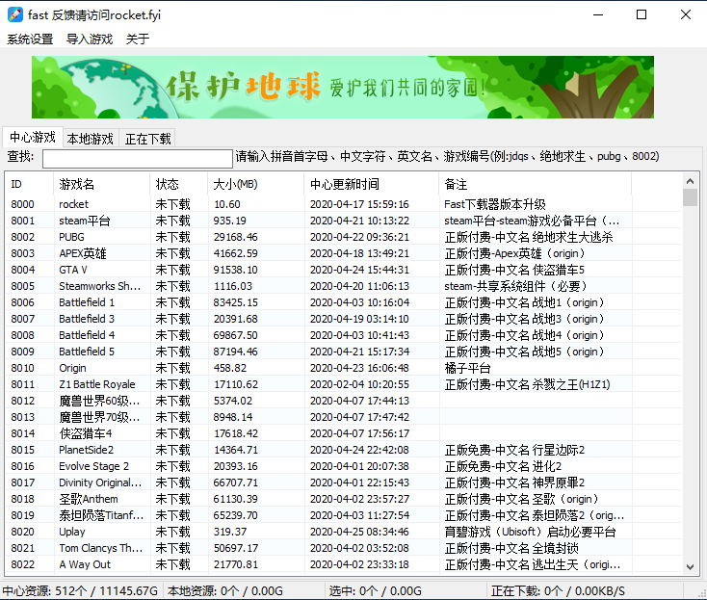Select the Battlefield 4 row
The width and height of the screenshot is (707, 600).
(344, 335)
